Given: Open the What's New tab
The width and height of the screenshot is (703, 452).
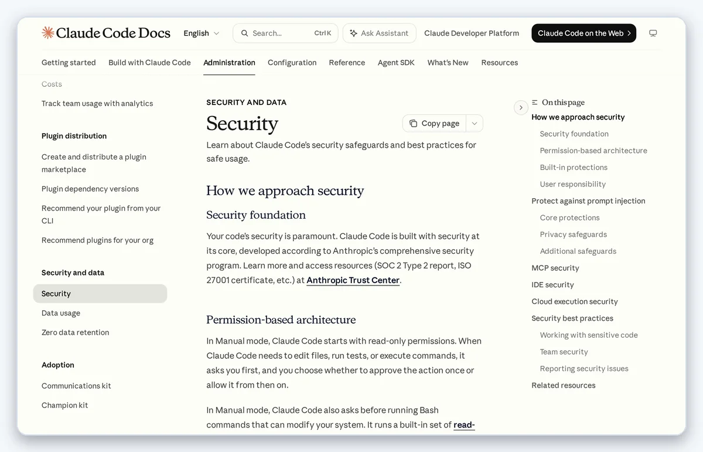Looking at the screenshot, I should click(448, 63).
